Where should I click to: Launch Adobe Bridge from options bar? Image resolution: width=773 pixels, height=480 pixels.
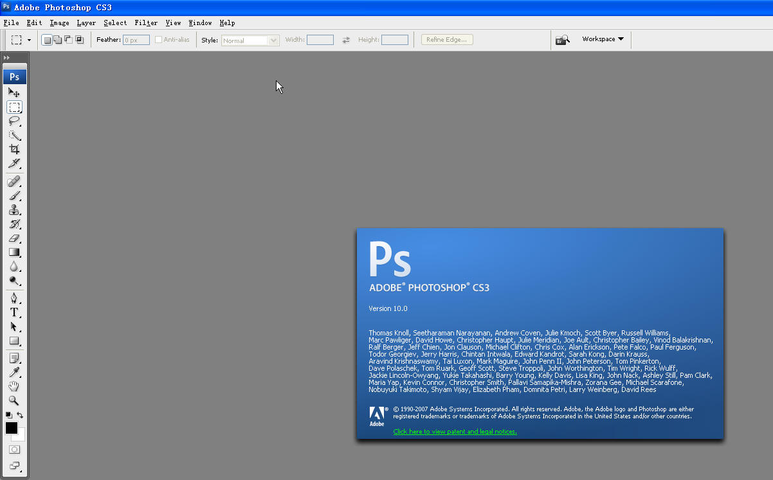coord(563,40)
